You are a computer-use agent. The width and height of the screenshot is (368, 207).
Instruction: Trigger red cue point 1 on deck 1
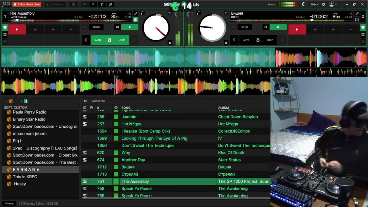[17, 29]
